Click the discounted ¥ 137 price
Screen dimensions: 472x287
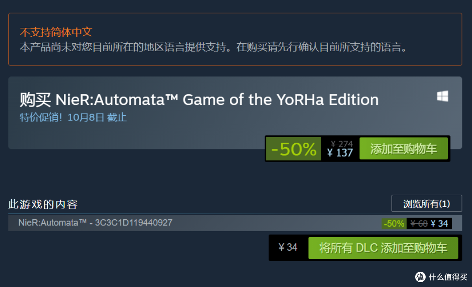tap(340, 153)
